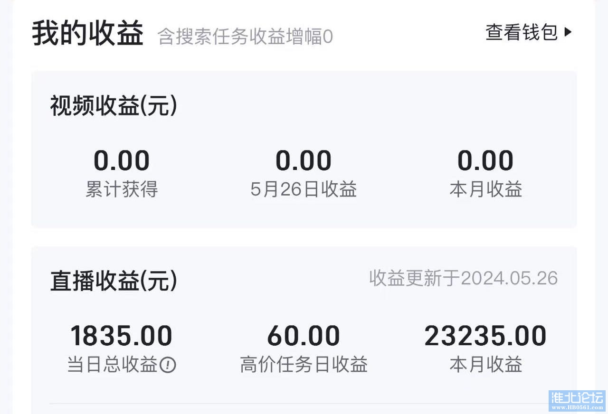The width and height of the screenshot is (608, 414).
Task: Tap the 23235.00 live monthly earnings value
Action: pyautogui.click(x=485, y=336)
